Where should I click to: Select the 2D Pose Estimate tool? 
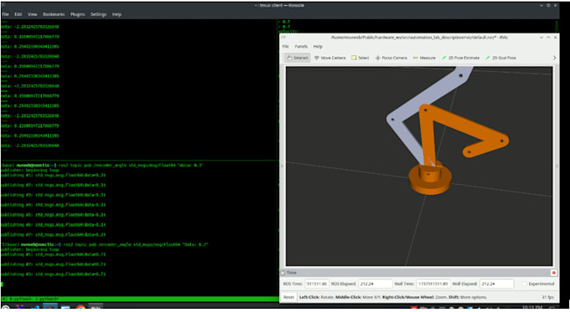[460, 58]
